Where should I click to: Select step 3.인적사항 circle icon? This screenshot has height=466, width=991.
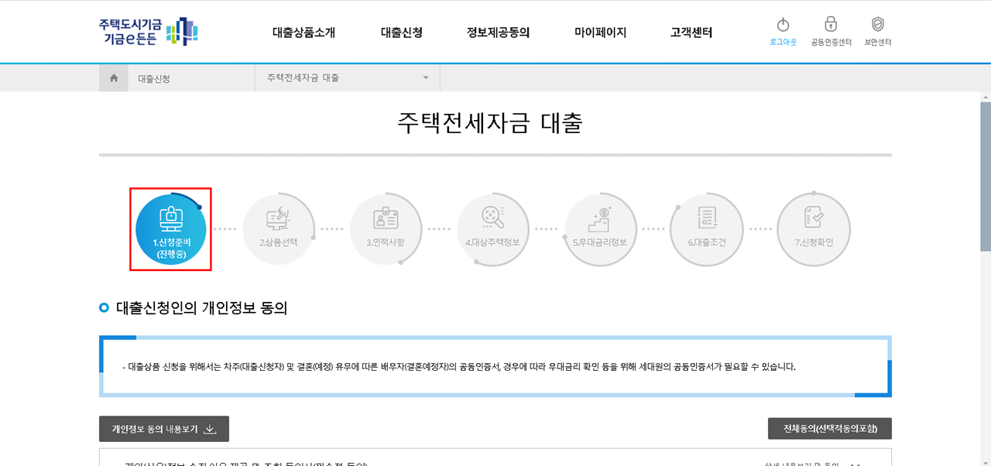point(385,229)
